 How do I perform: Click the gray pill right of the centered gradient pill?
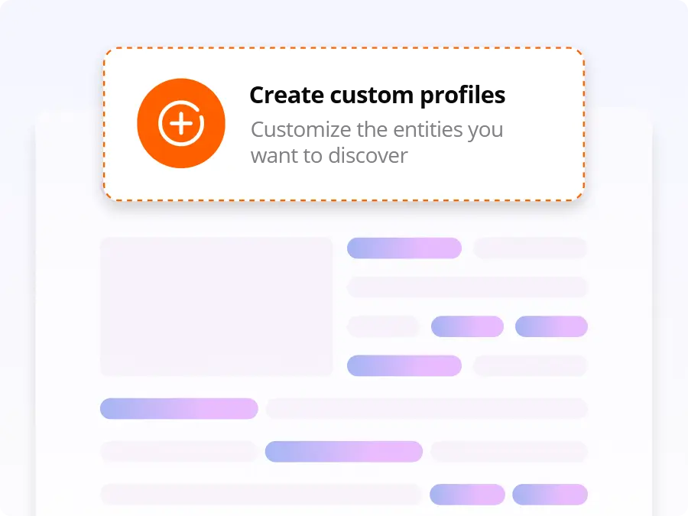click(509, 452)
